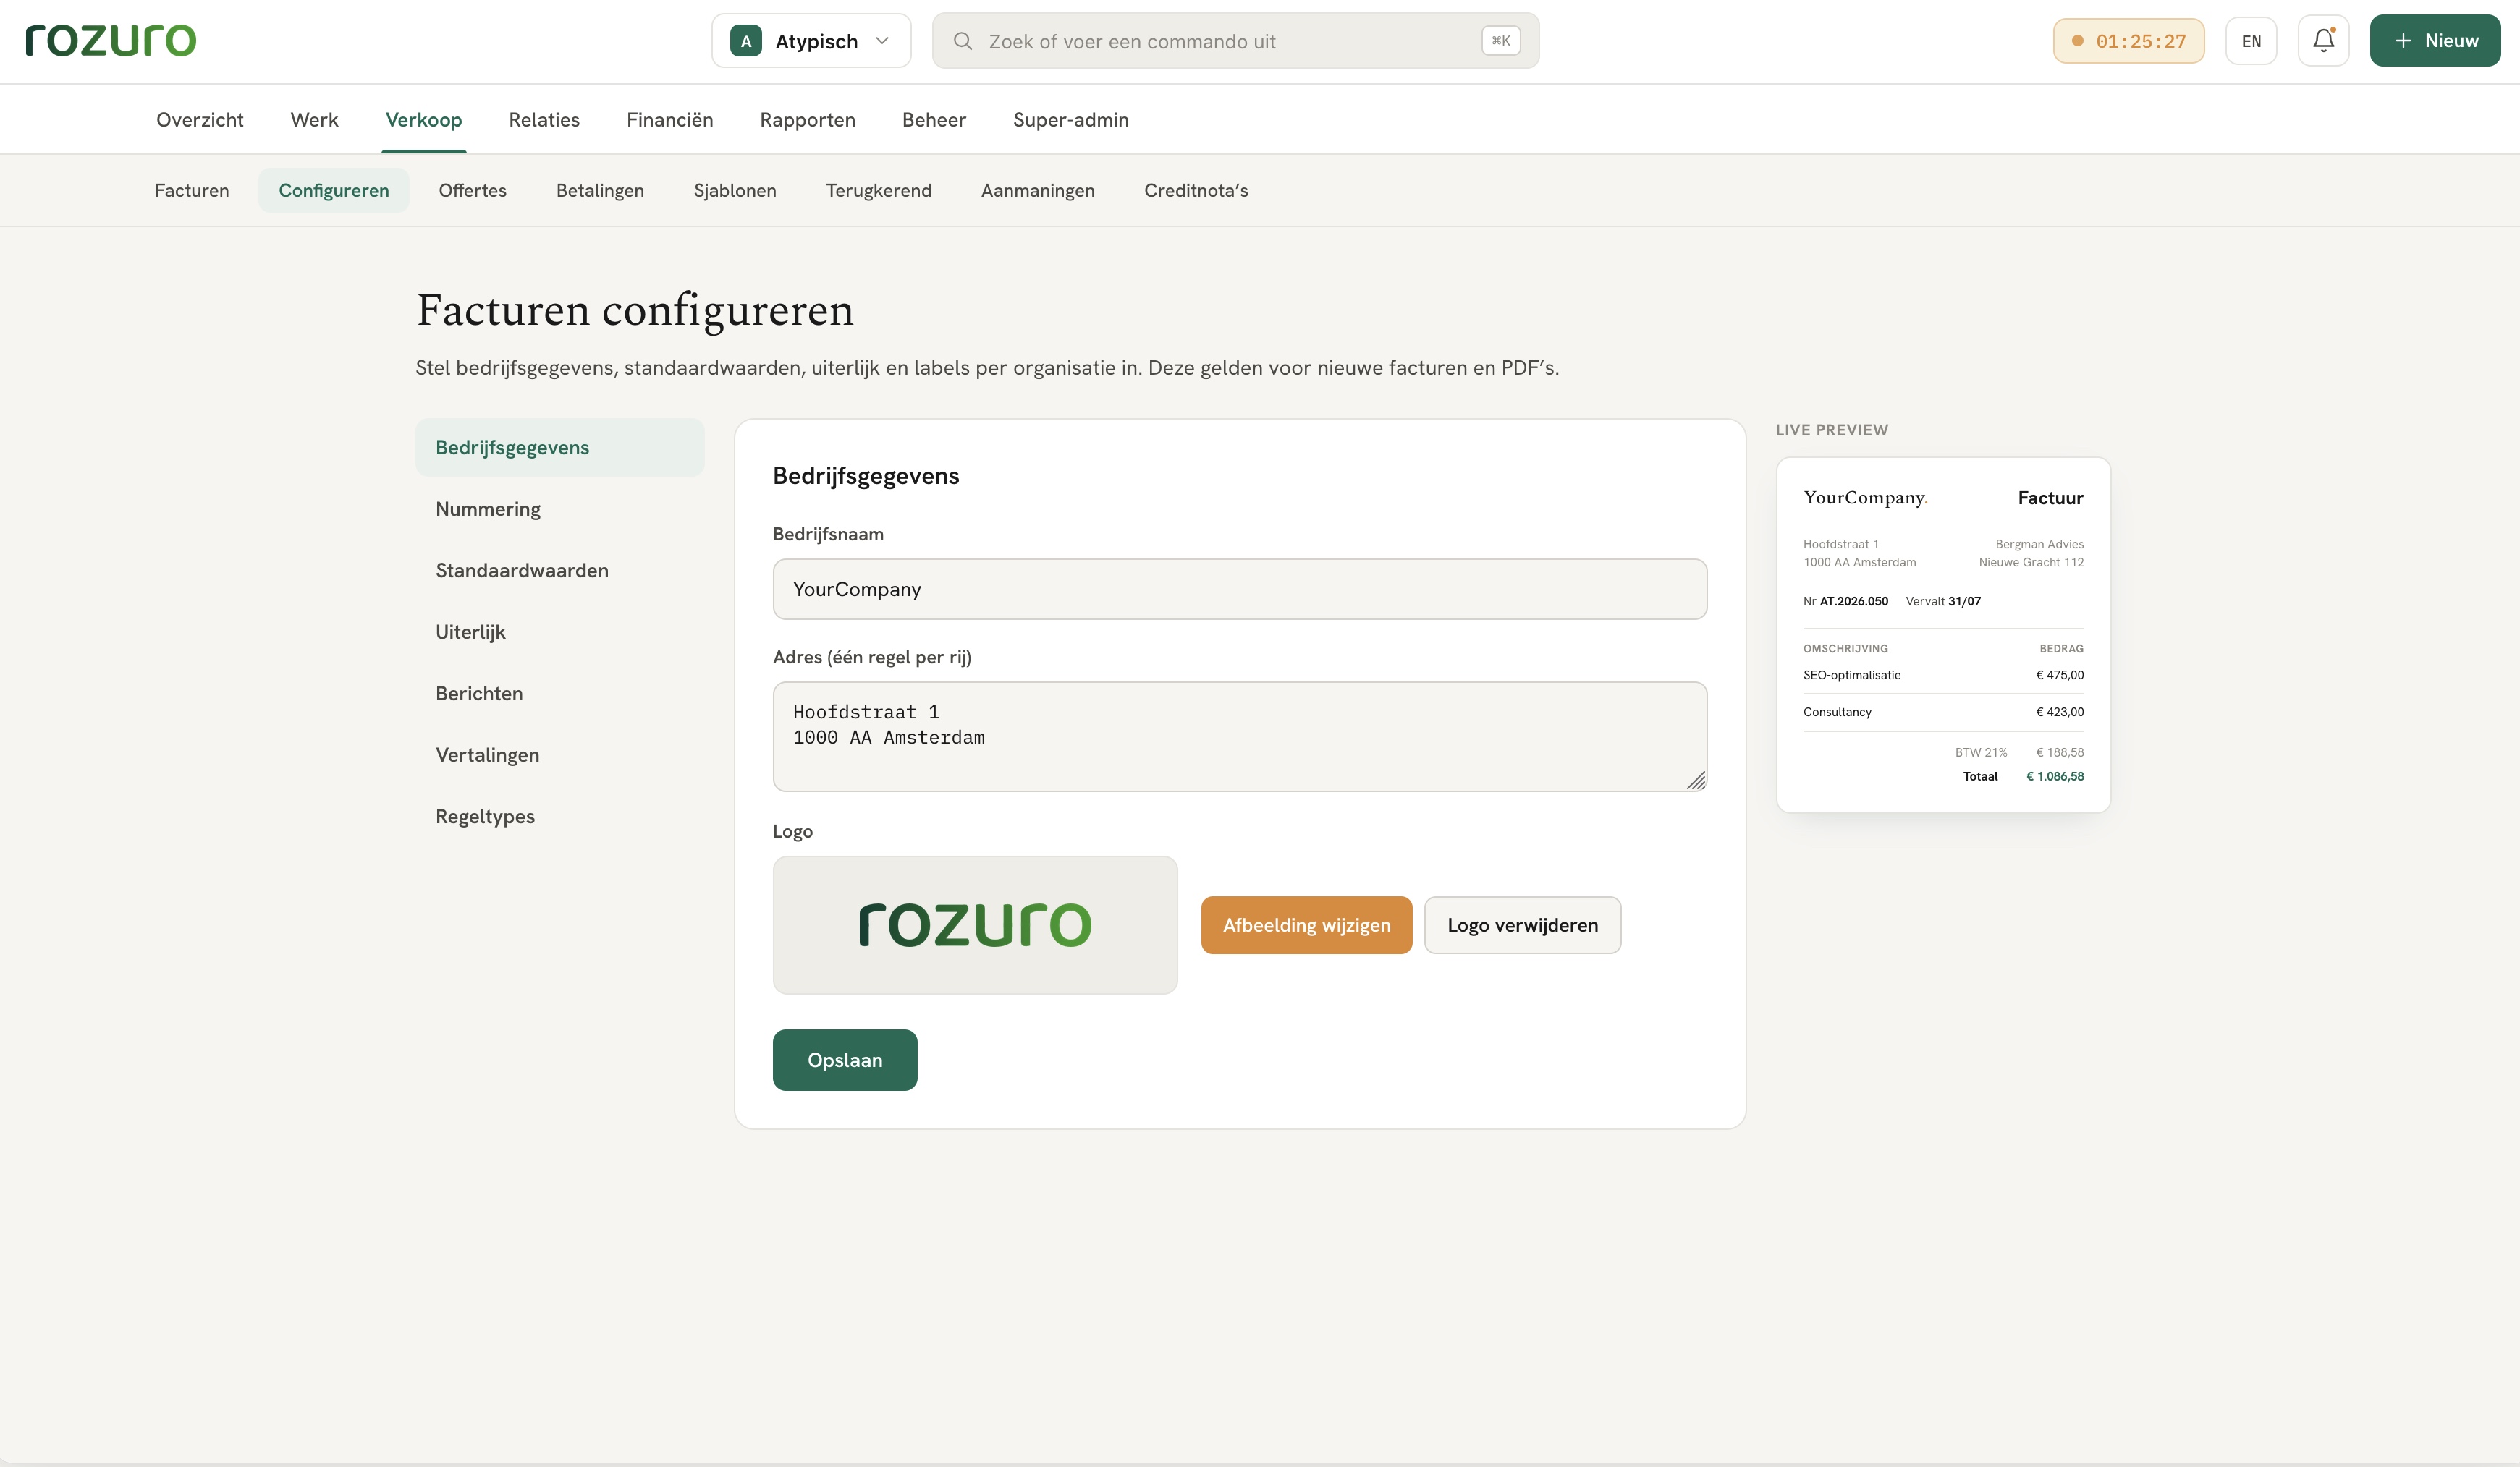Click the running timer 01:25:27
Screen dimensions: 2520x1467
2128,41
